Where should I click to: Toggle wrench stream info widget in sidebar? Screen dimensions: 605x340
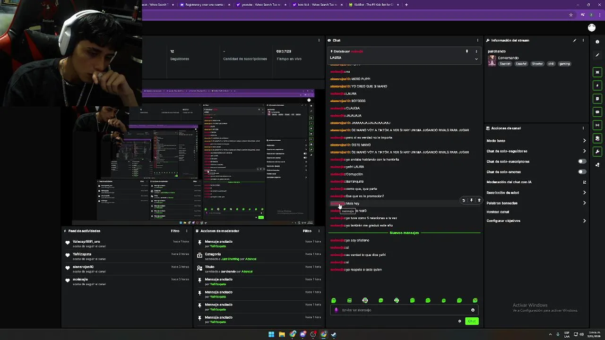(597, 152)
